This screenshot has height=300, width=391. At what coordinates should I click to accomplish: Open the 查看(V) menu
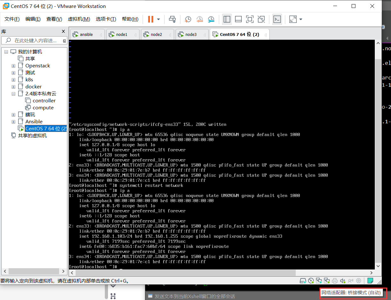point(54,19)
